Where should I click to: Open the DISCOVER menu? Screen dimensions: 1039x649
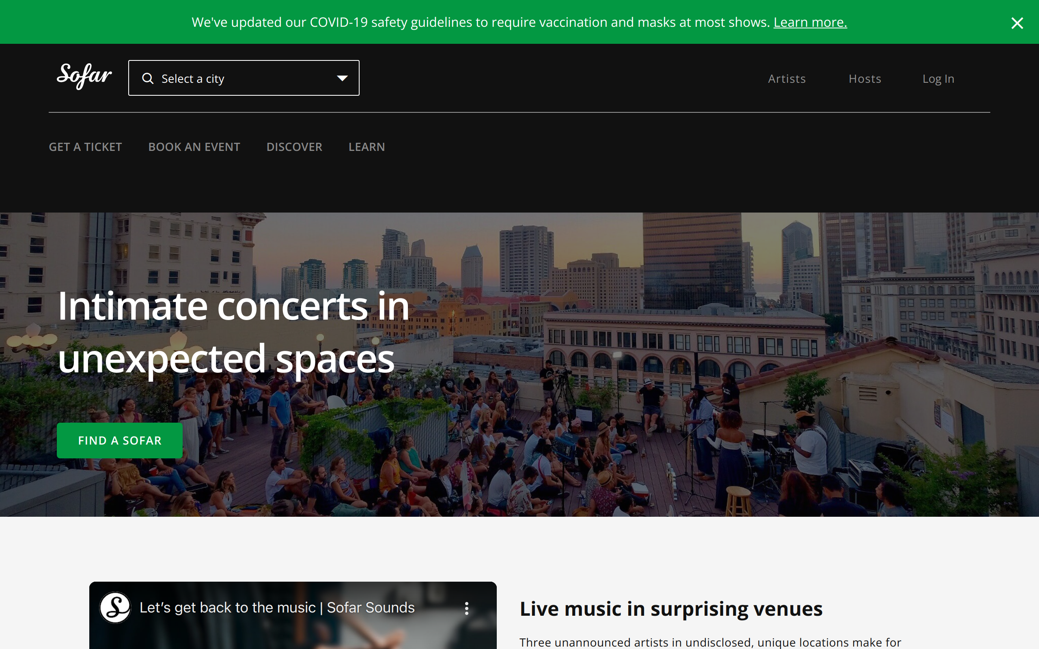[x=294, y=147]
